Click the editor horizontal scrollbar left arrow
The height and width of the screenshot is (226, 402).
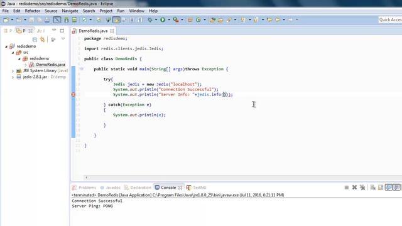coord(87,177)
